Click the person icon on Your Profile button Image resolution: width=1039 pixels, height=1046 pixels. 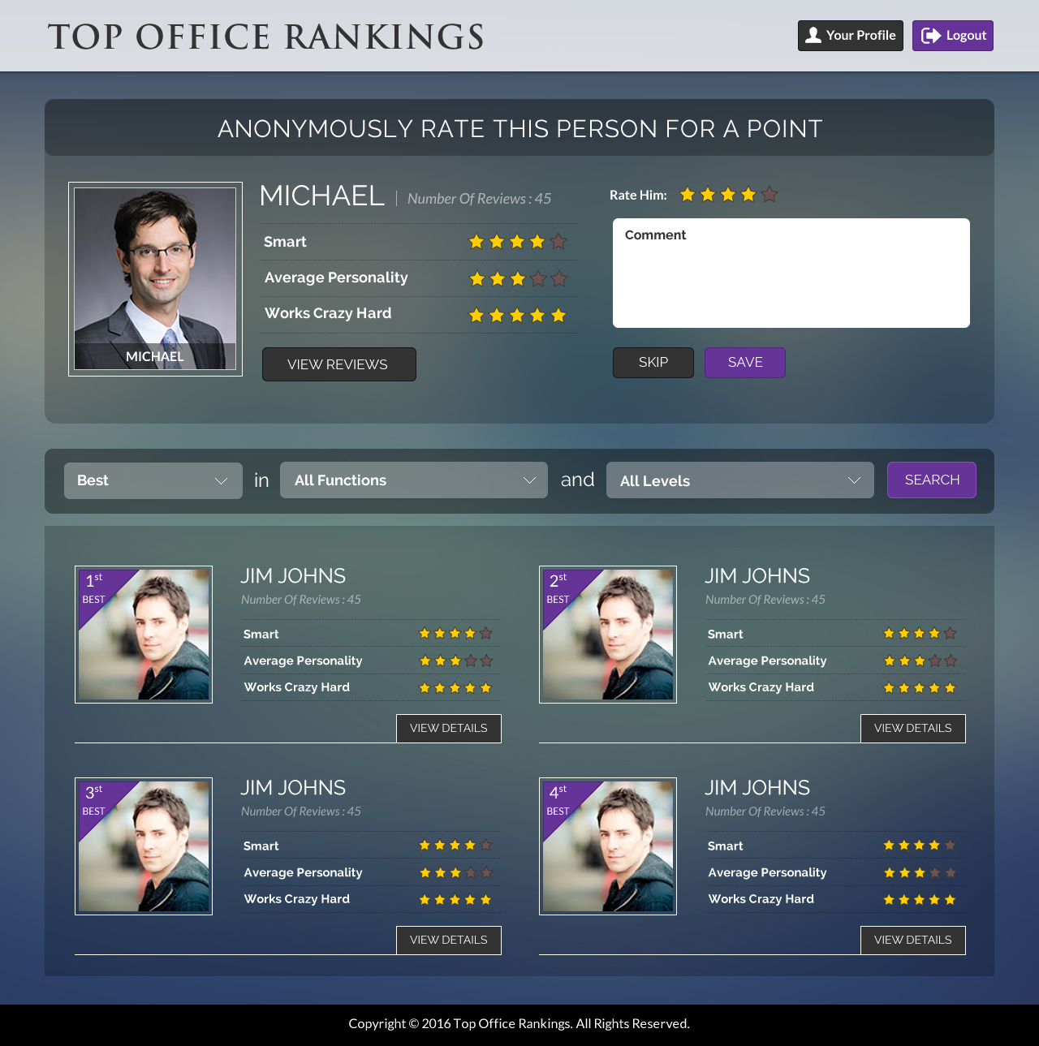[x=813, y=35]
